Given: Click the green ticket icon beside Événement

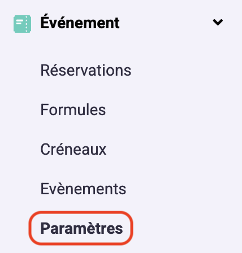Looking at the screenshot, I should (22, 24).
